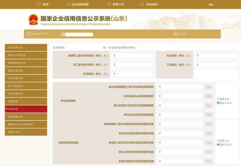Screen dimensions: 241x166
Task: Click 预览并公示 in the sidebar
Action: point(26,132)
